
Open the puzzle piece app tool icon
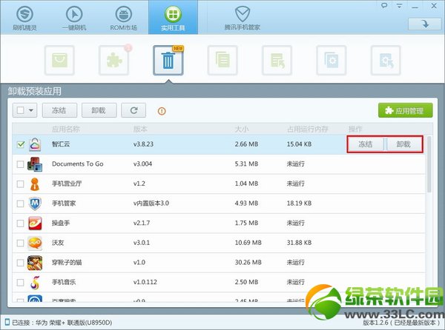click(x=114, y=60)
